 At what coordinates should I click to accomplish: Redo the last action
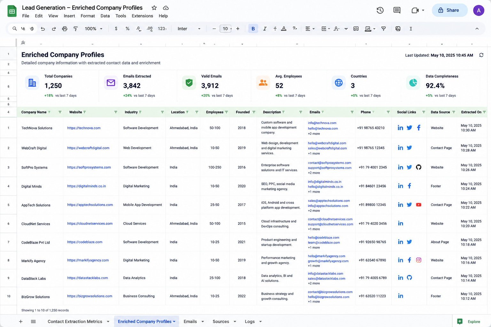[54, 29]
